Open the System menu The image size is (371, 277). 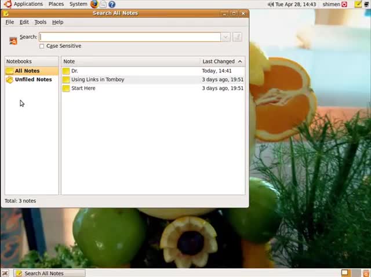pyautogui.click(x=78, y=4)
